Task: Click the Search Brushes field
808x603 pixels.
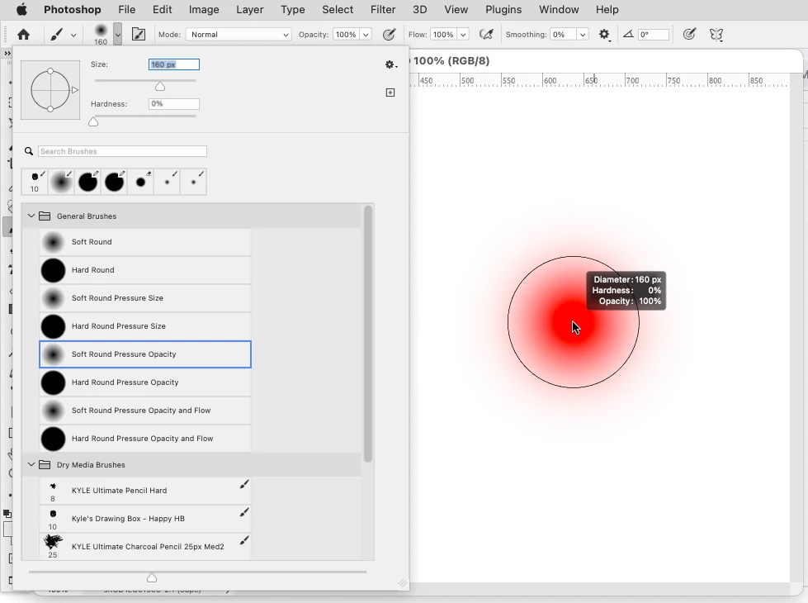Action: pos(122,151)
